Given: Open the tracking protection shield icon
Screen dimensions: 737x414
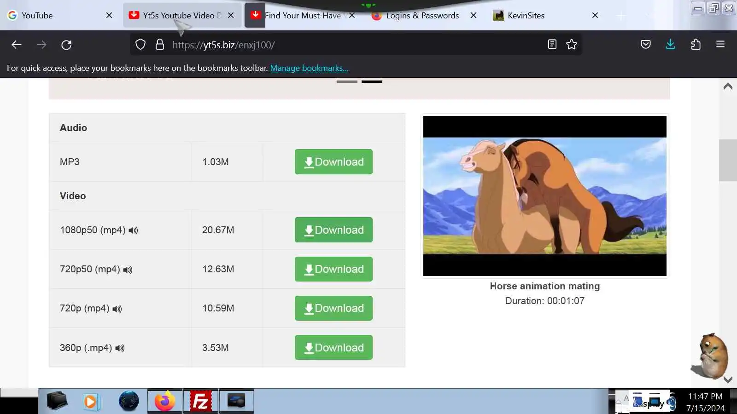Looking at the screenshot, I should [140, 45].
